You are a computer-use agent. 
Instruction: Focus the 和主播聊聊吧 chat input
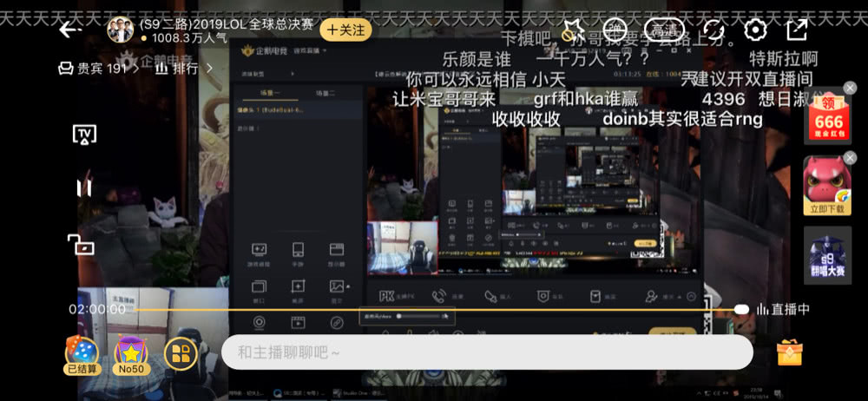click(487, 352)
